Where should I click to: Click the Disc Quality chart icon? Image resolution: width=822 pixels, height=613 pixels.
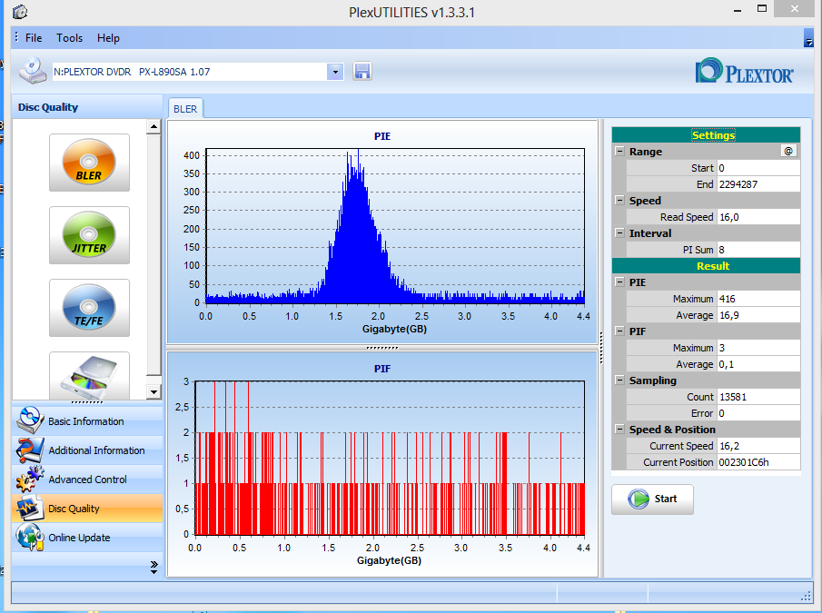pyautogui.click(x=30, y=508)
